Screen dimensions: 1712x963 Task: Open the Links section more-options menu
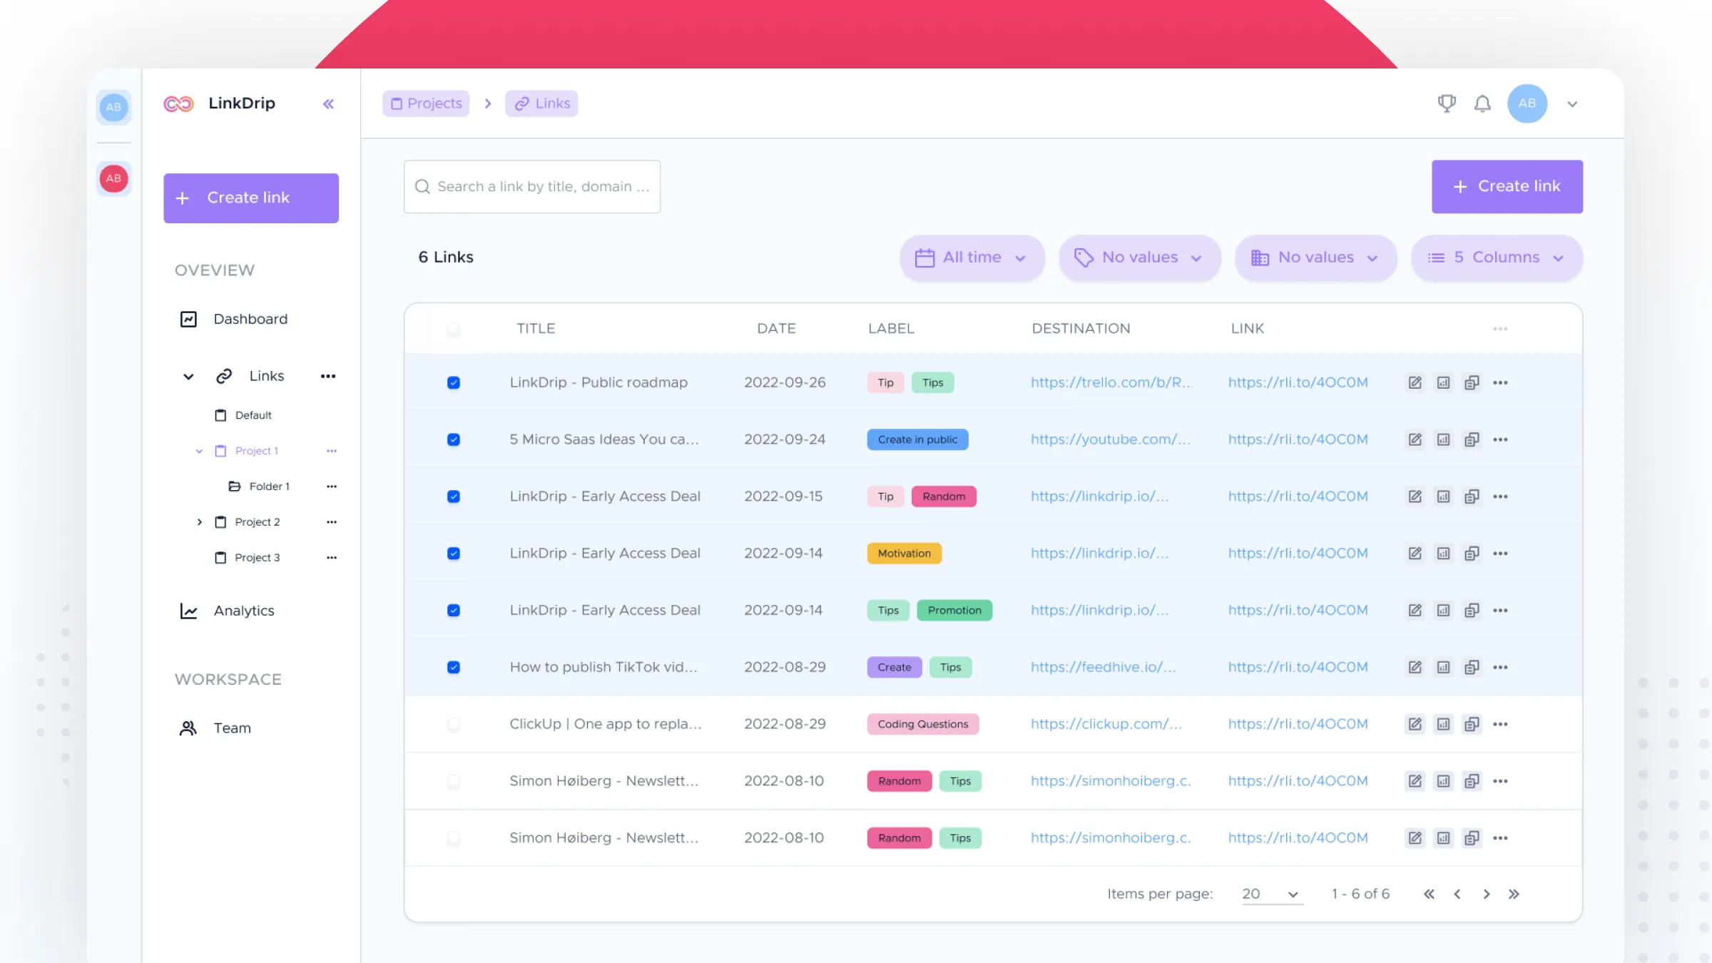click(x=328, y=376)
